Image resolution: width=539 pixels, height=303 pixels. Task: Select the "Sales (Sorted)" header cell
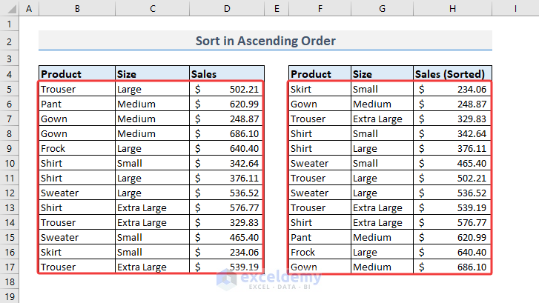(452, 74)
